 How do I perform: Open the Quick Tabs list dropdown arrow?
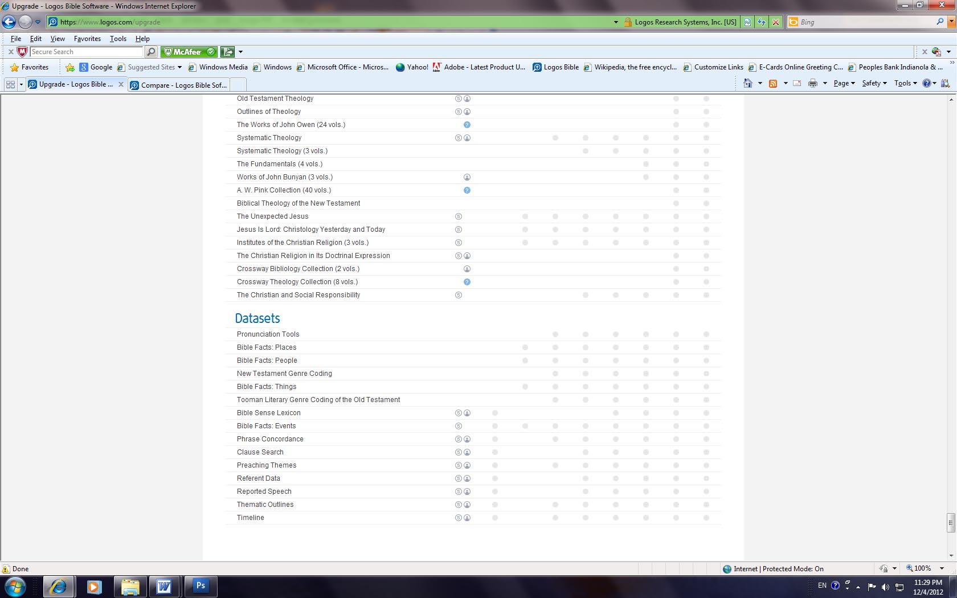point(21,84)
